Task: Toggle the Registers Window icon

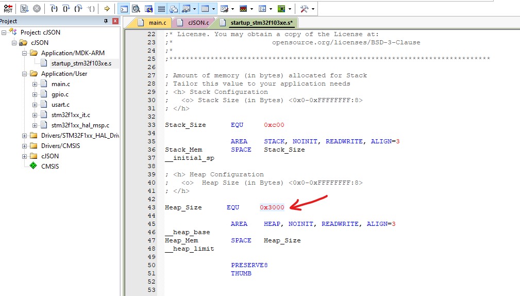Action: tap(161, 9)
